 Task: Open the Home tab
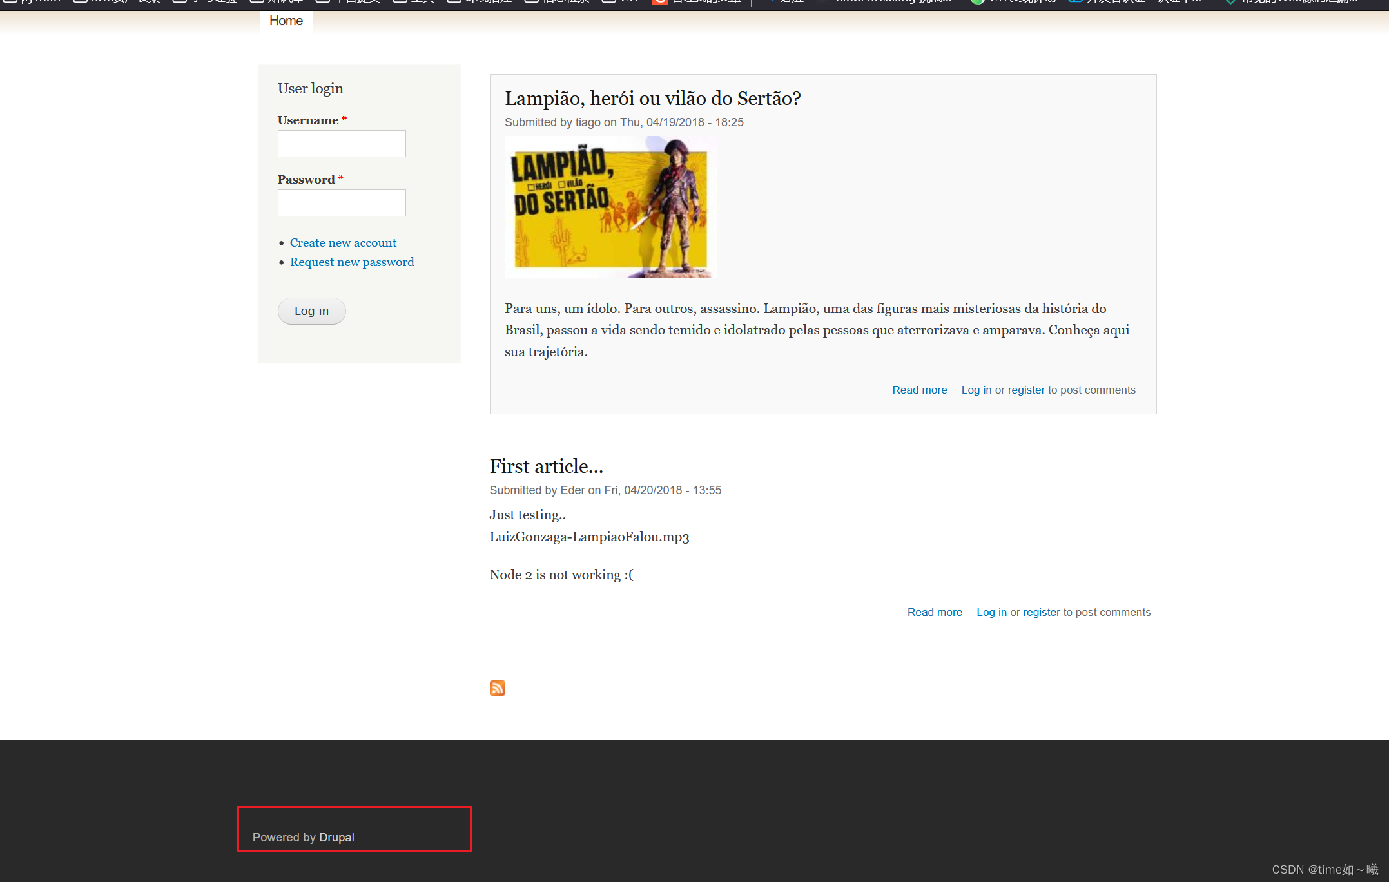286,21
